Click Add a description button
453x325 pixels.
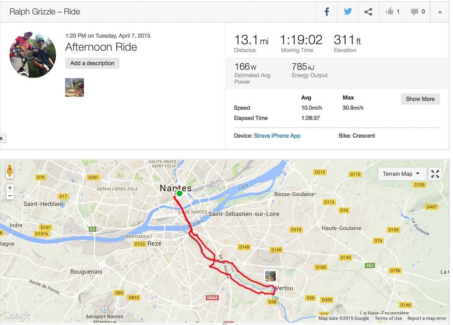coord(92,63)
